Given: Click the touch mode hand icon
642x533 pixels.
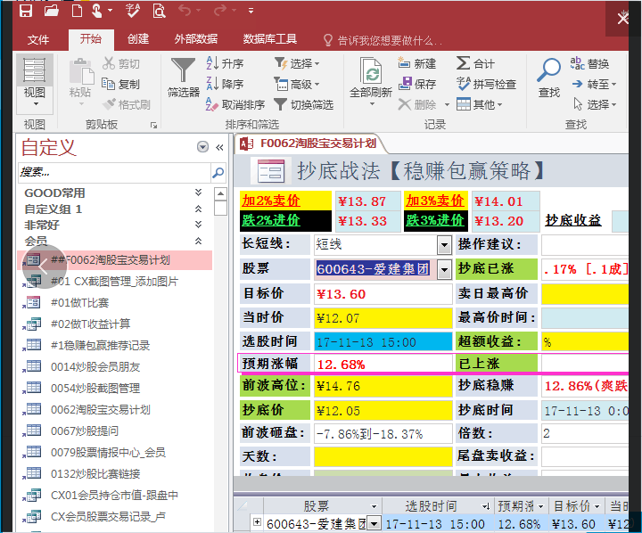Looking at the screenshot, I should click(96, 11).
